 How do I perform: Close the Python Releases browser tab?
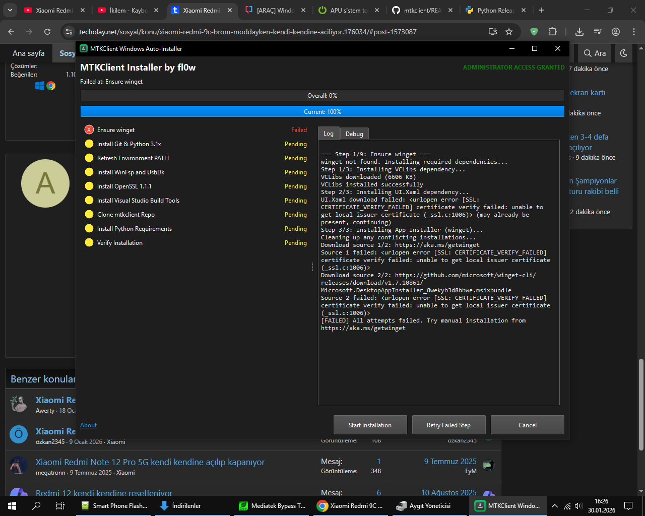tap(524, 10)
